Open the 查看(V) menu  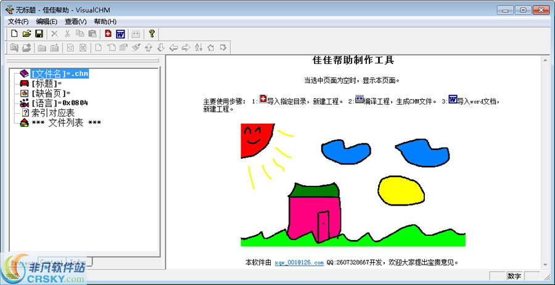coord(76,22)
